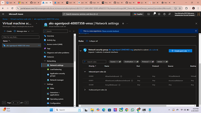Collapse the Networking menu section

click(45, 61)
